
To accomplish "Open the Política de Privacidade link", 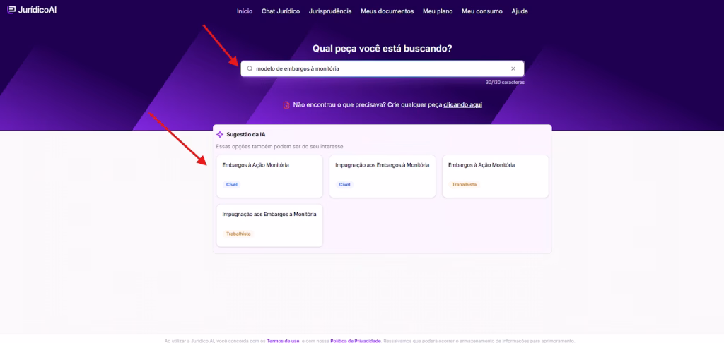I will coord(356,341).
